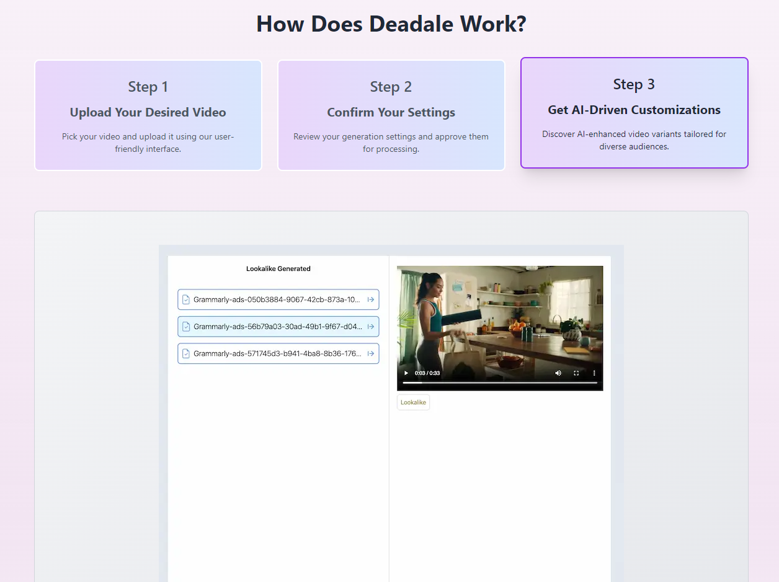779x582 pixels.
Task: Seek using the video progress bar
Action: 500,383
